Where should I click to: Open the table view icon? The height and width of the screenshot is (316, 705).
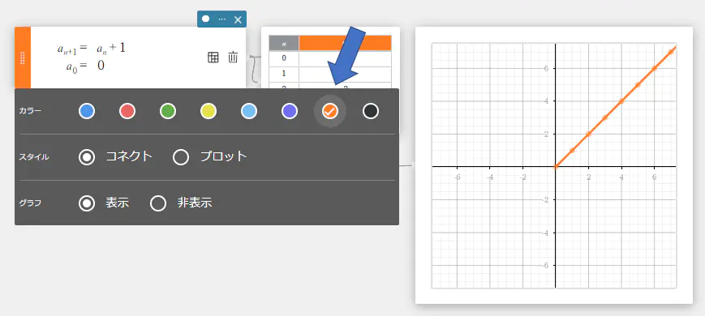(213, 58)
